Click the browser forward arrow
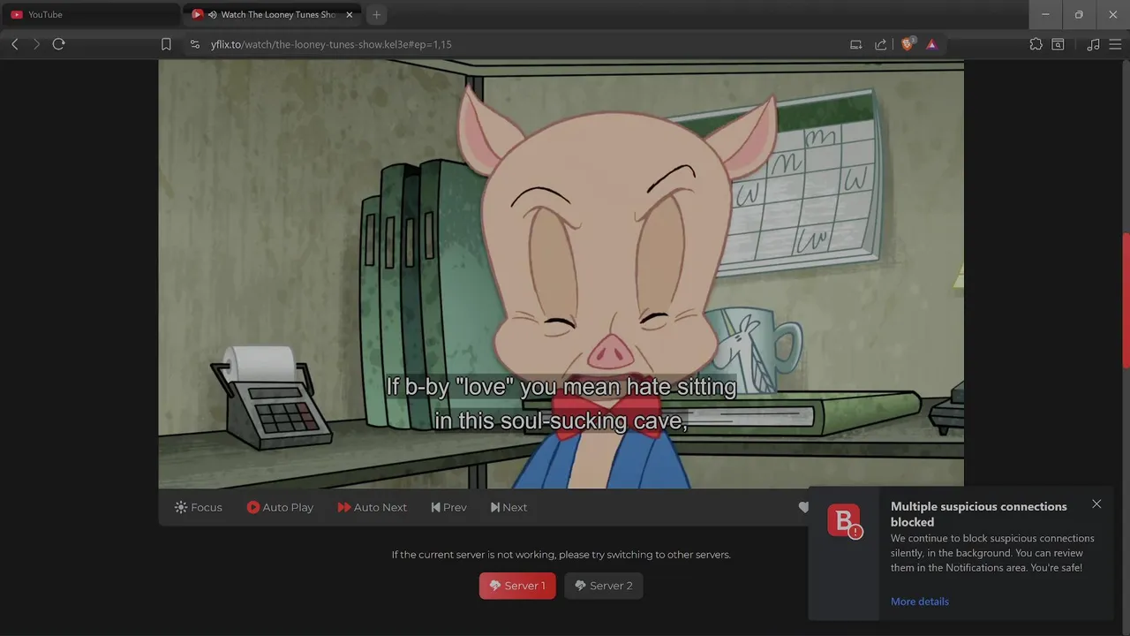 (36, 44)
